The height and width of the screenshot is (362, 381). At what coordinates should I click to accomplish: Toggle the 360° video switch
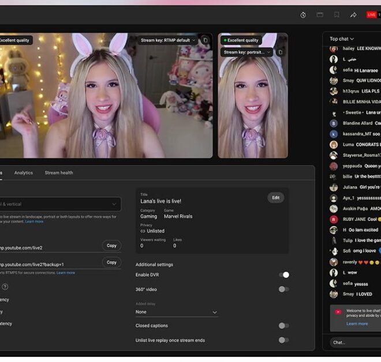tap(284, 289)
